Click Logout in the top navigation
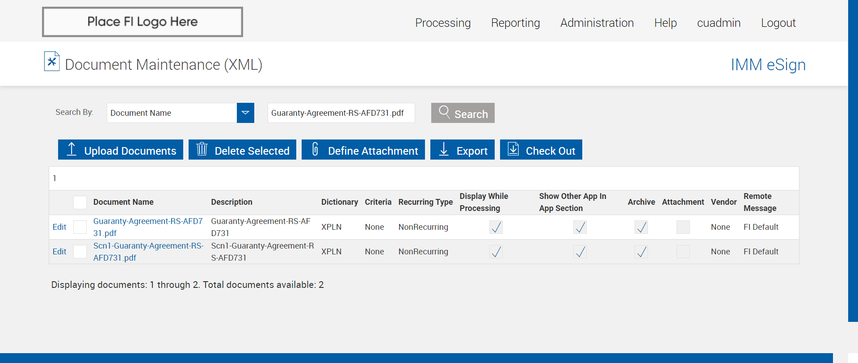The width and height of the screenshot is (858, 363). [778, 23]
